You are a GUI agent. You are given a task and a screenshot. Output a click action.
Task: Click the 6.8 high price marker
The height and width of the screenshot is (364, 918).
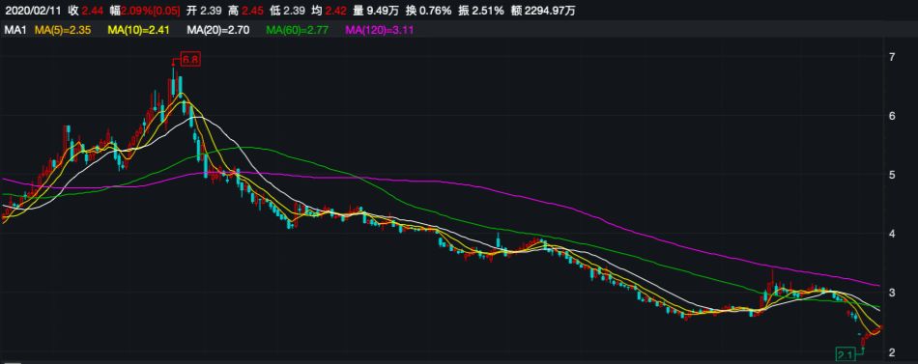[x=190, y=60]
